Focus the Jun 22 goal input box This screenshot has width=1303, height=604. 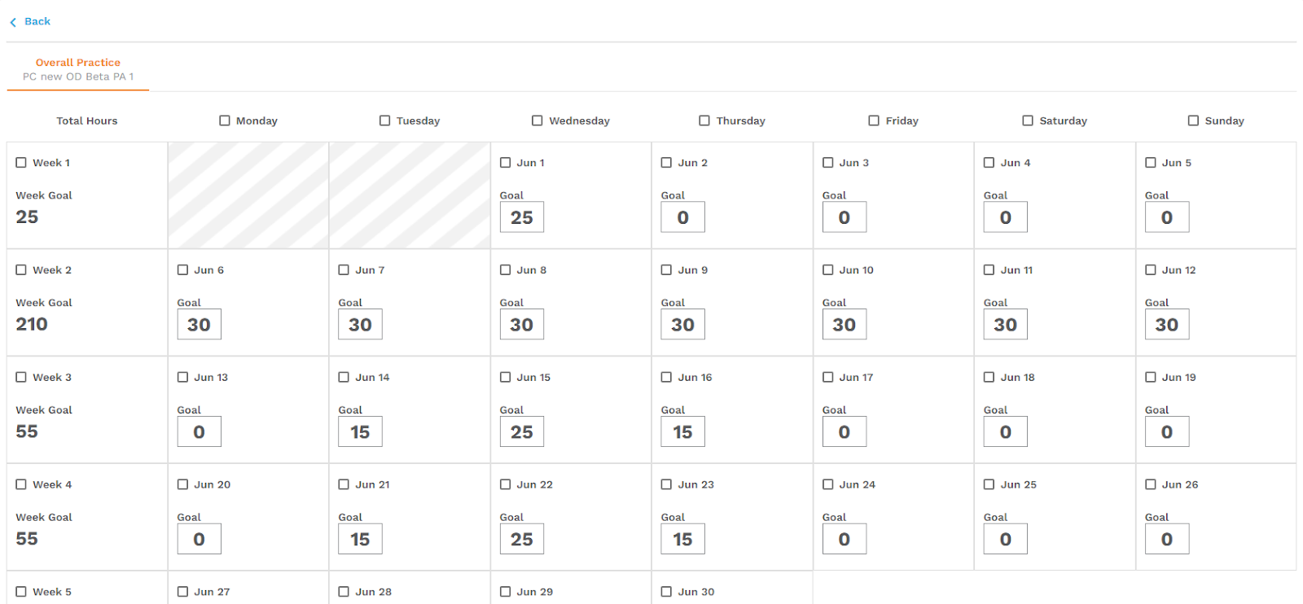pos(521,539)
